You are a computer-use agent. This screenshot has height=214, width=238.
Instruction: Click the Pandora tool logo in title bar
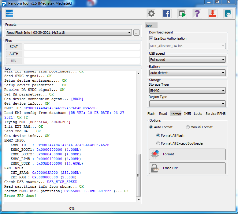(4, 3)
